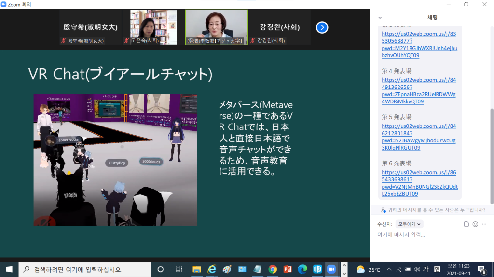Click the Windows taskbar search box
This screenshot has width=494, height=277.
(x=85, y=269)
